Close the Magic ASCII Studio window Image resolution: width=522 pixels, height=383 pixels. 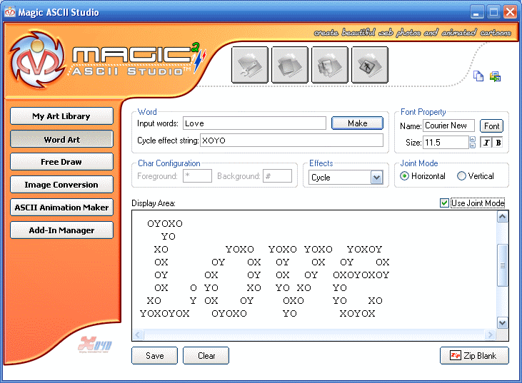pos(510,12)
